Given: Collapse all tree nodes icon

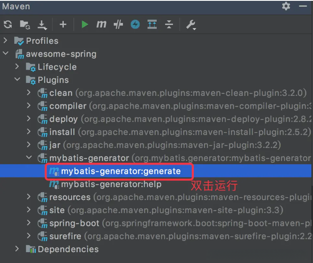Looking at the screenshot, I should click(x=169, y=24).
